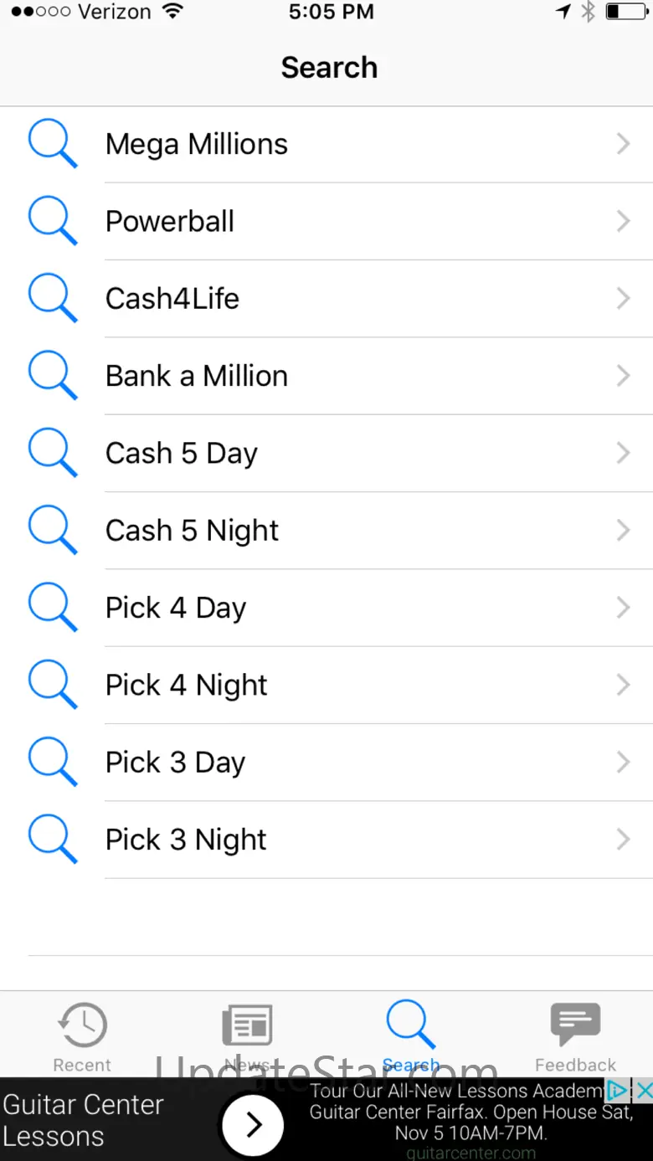Screen dimensions: 653x1161
Task: Tap the battery indicator in status bar
Action: click(x=626, y=12)
